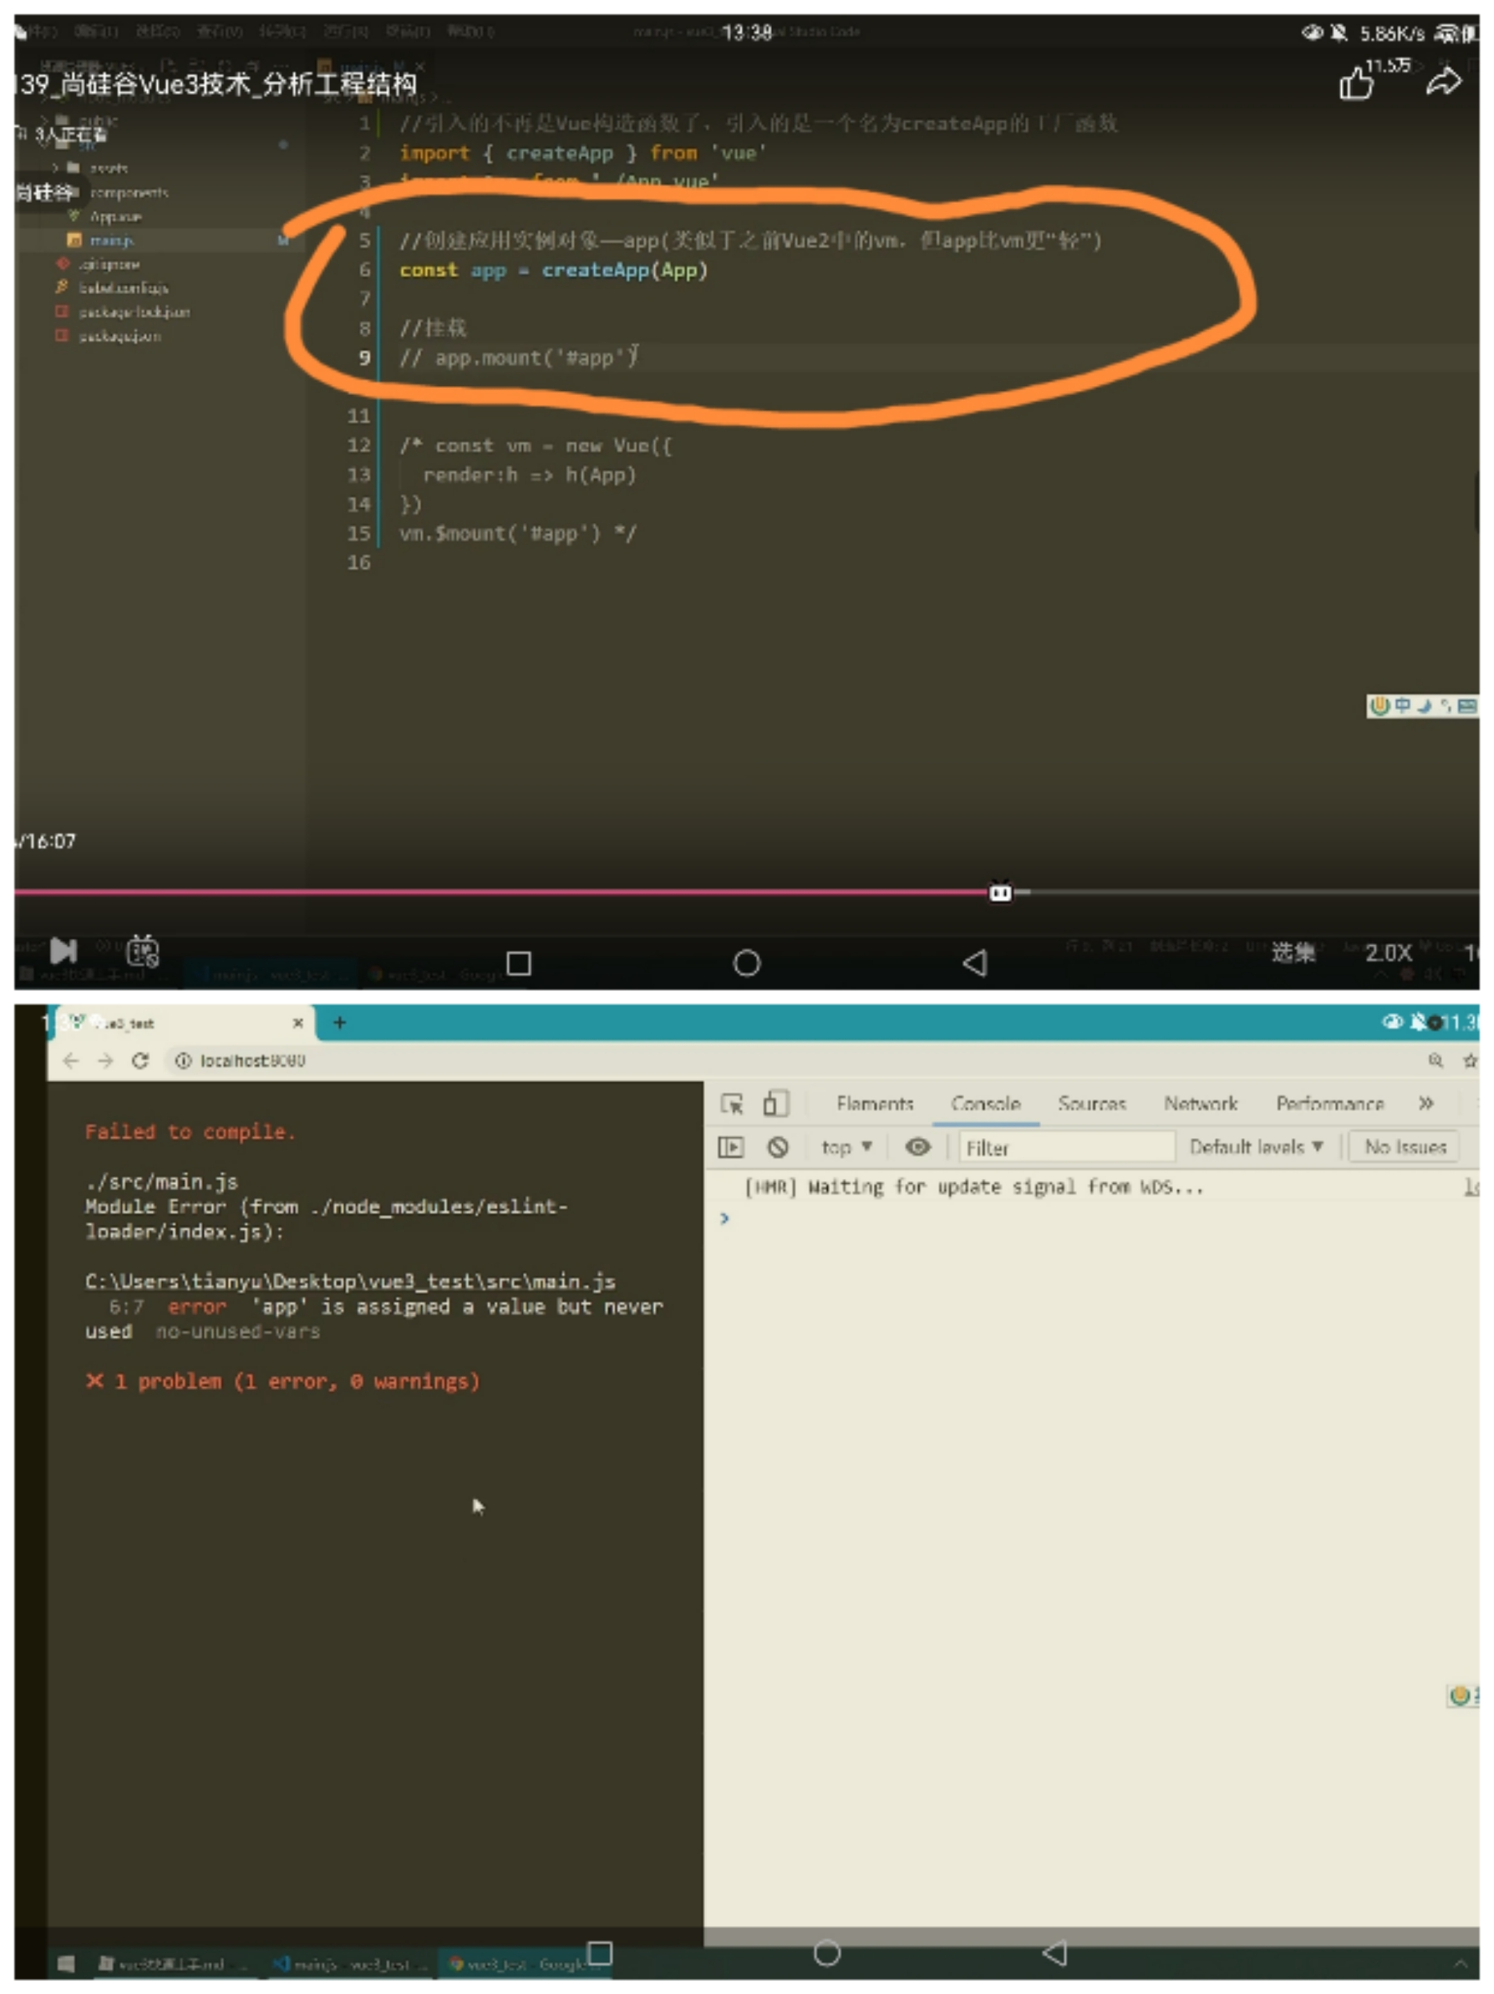The image size is (1494, 1994).
Task: Switch to the Network tab
Action: coord(1200,1104)
